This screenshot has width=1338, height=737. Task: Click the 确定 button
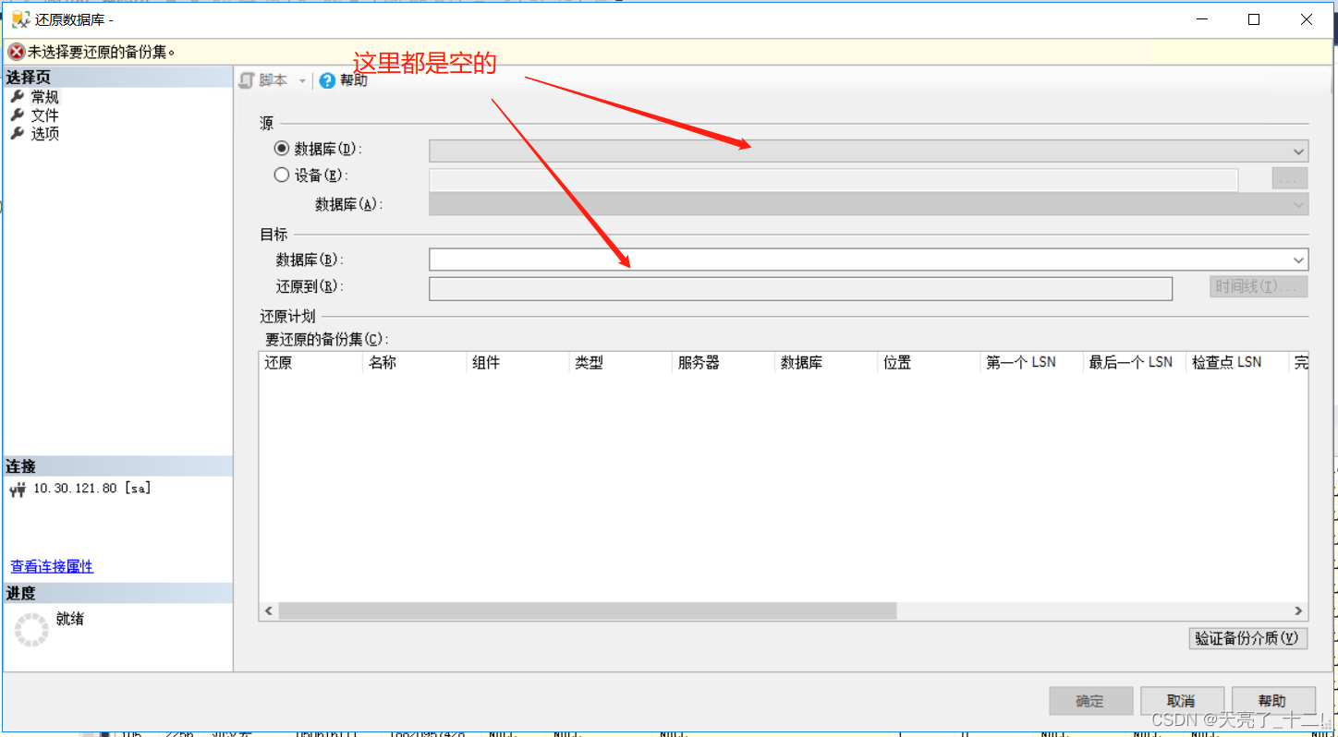point(1090,701)
